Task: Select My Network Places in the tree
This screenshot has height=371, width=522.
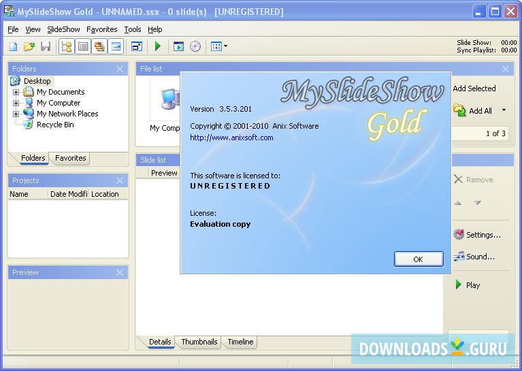Action: pos(67,114)
